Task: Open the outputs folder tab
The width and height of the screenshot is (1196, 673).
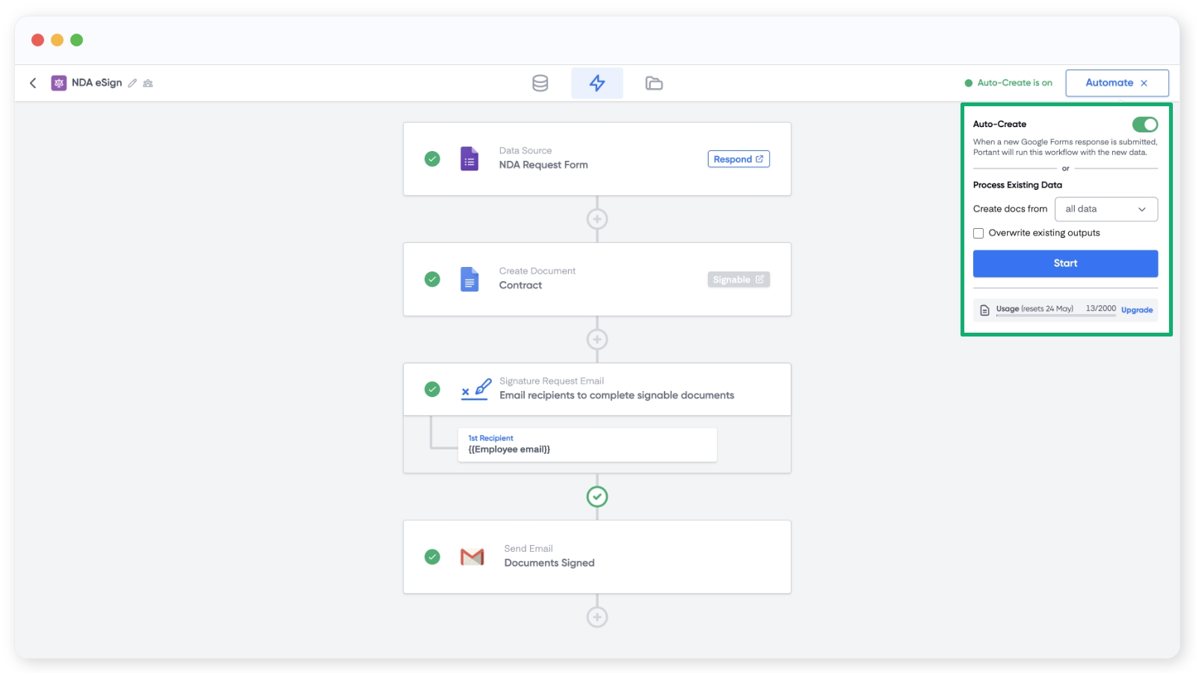Action: click(x=654, y=83)
